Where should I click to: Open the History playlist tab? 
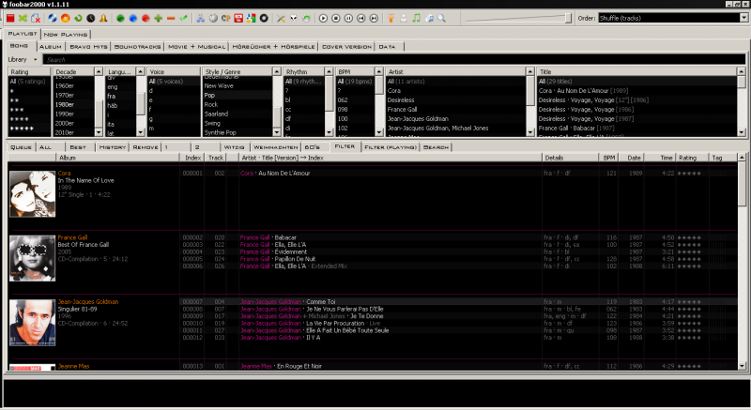(113, 147)
